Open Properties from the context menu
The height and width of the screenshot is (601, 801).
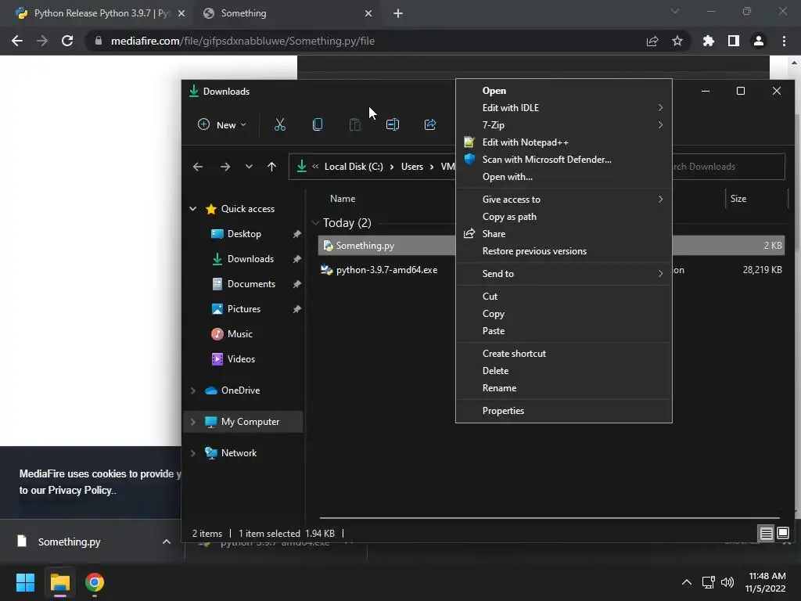(563, 411)
